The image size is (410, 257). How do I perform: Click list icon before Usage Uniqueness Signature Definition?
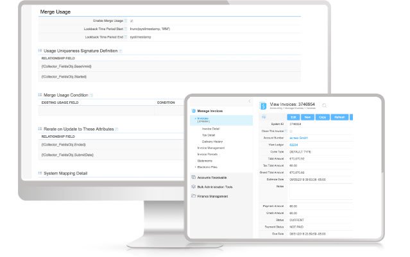(40, 51)
